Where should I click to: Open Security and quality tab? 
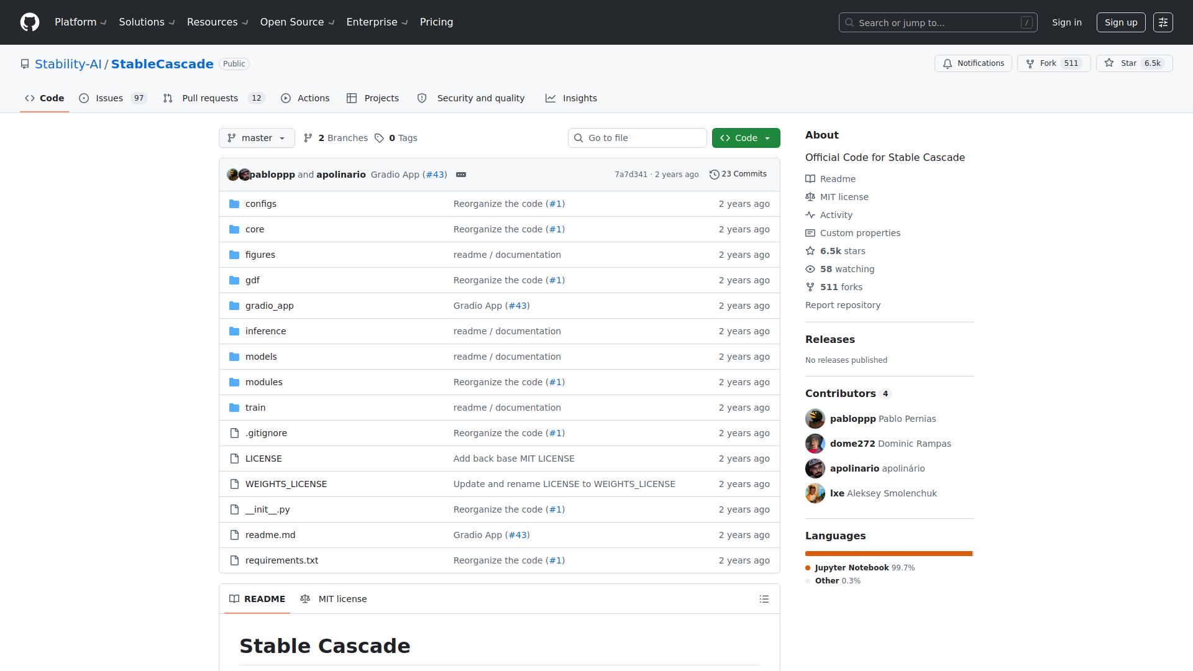click(471, 98)
